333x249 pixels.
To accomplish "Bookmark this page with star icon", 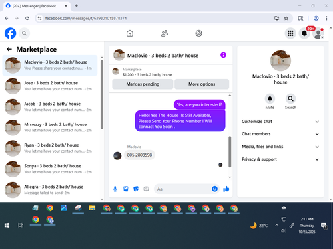I will [x=286, y=18].
